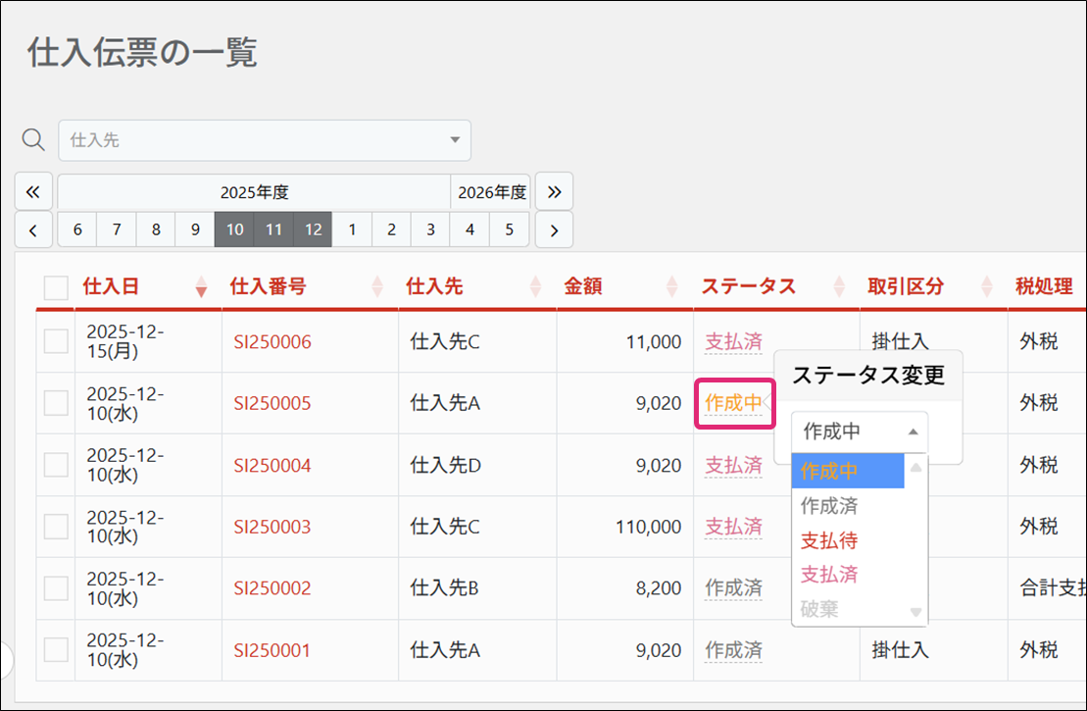Go to next month with single-right arrow
Viewport: 1087px width, 711px height.
(x=554, y=230)
